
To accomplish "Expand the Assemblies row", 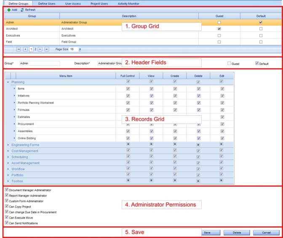I will [14, 131].
